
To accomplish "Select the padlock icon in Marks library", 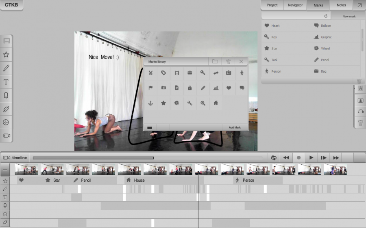I will (x=190, y=88).
